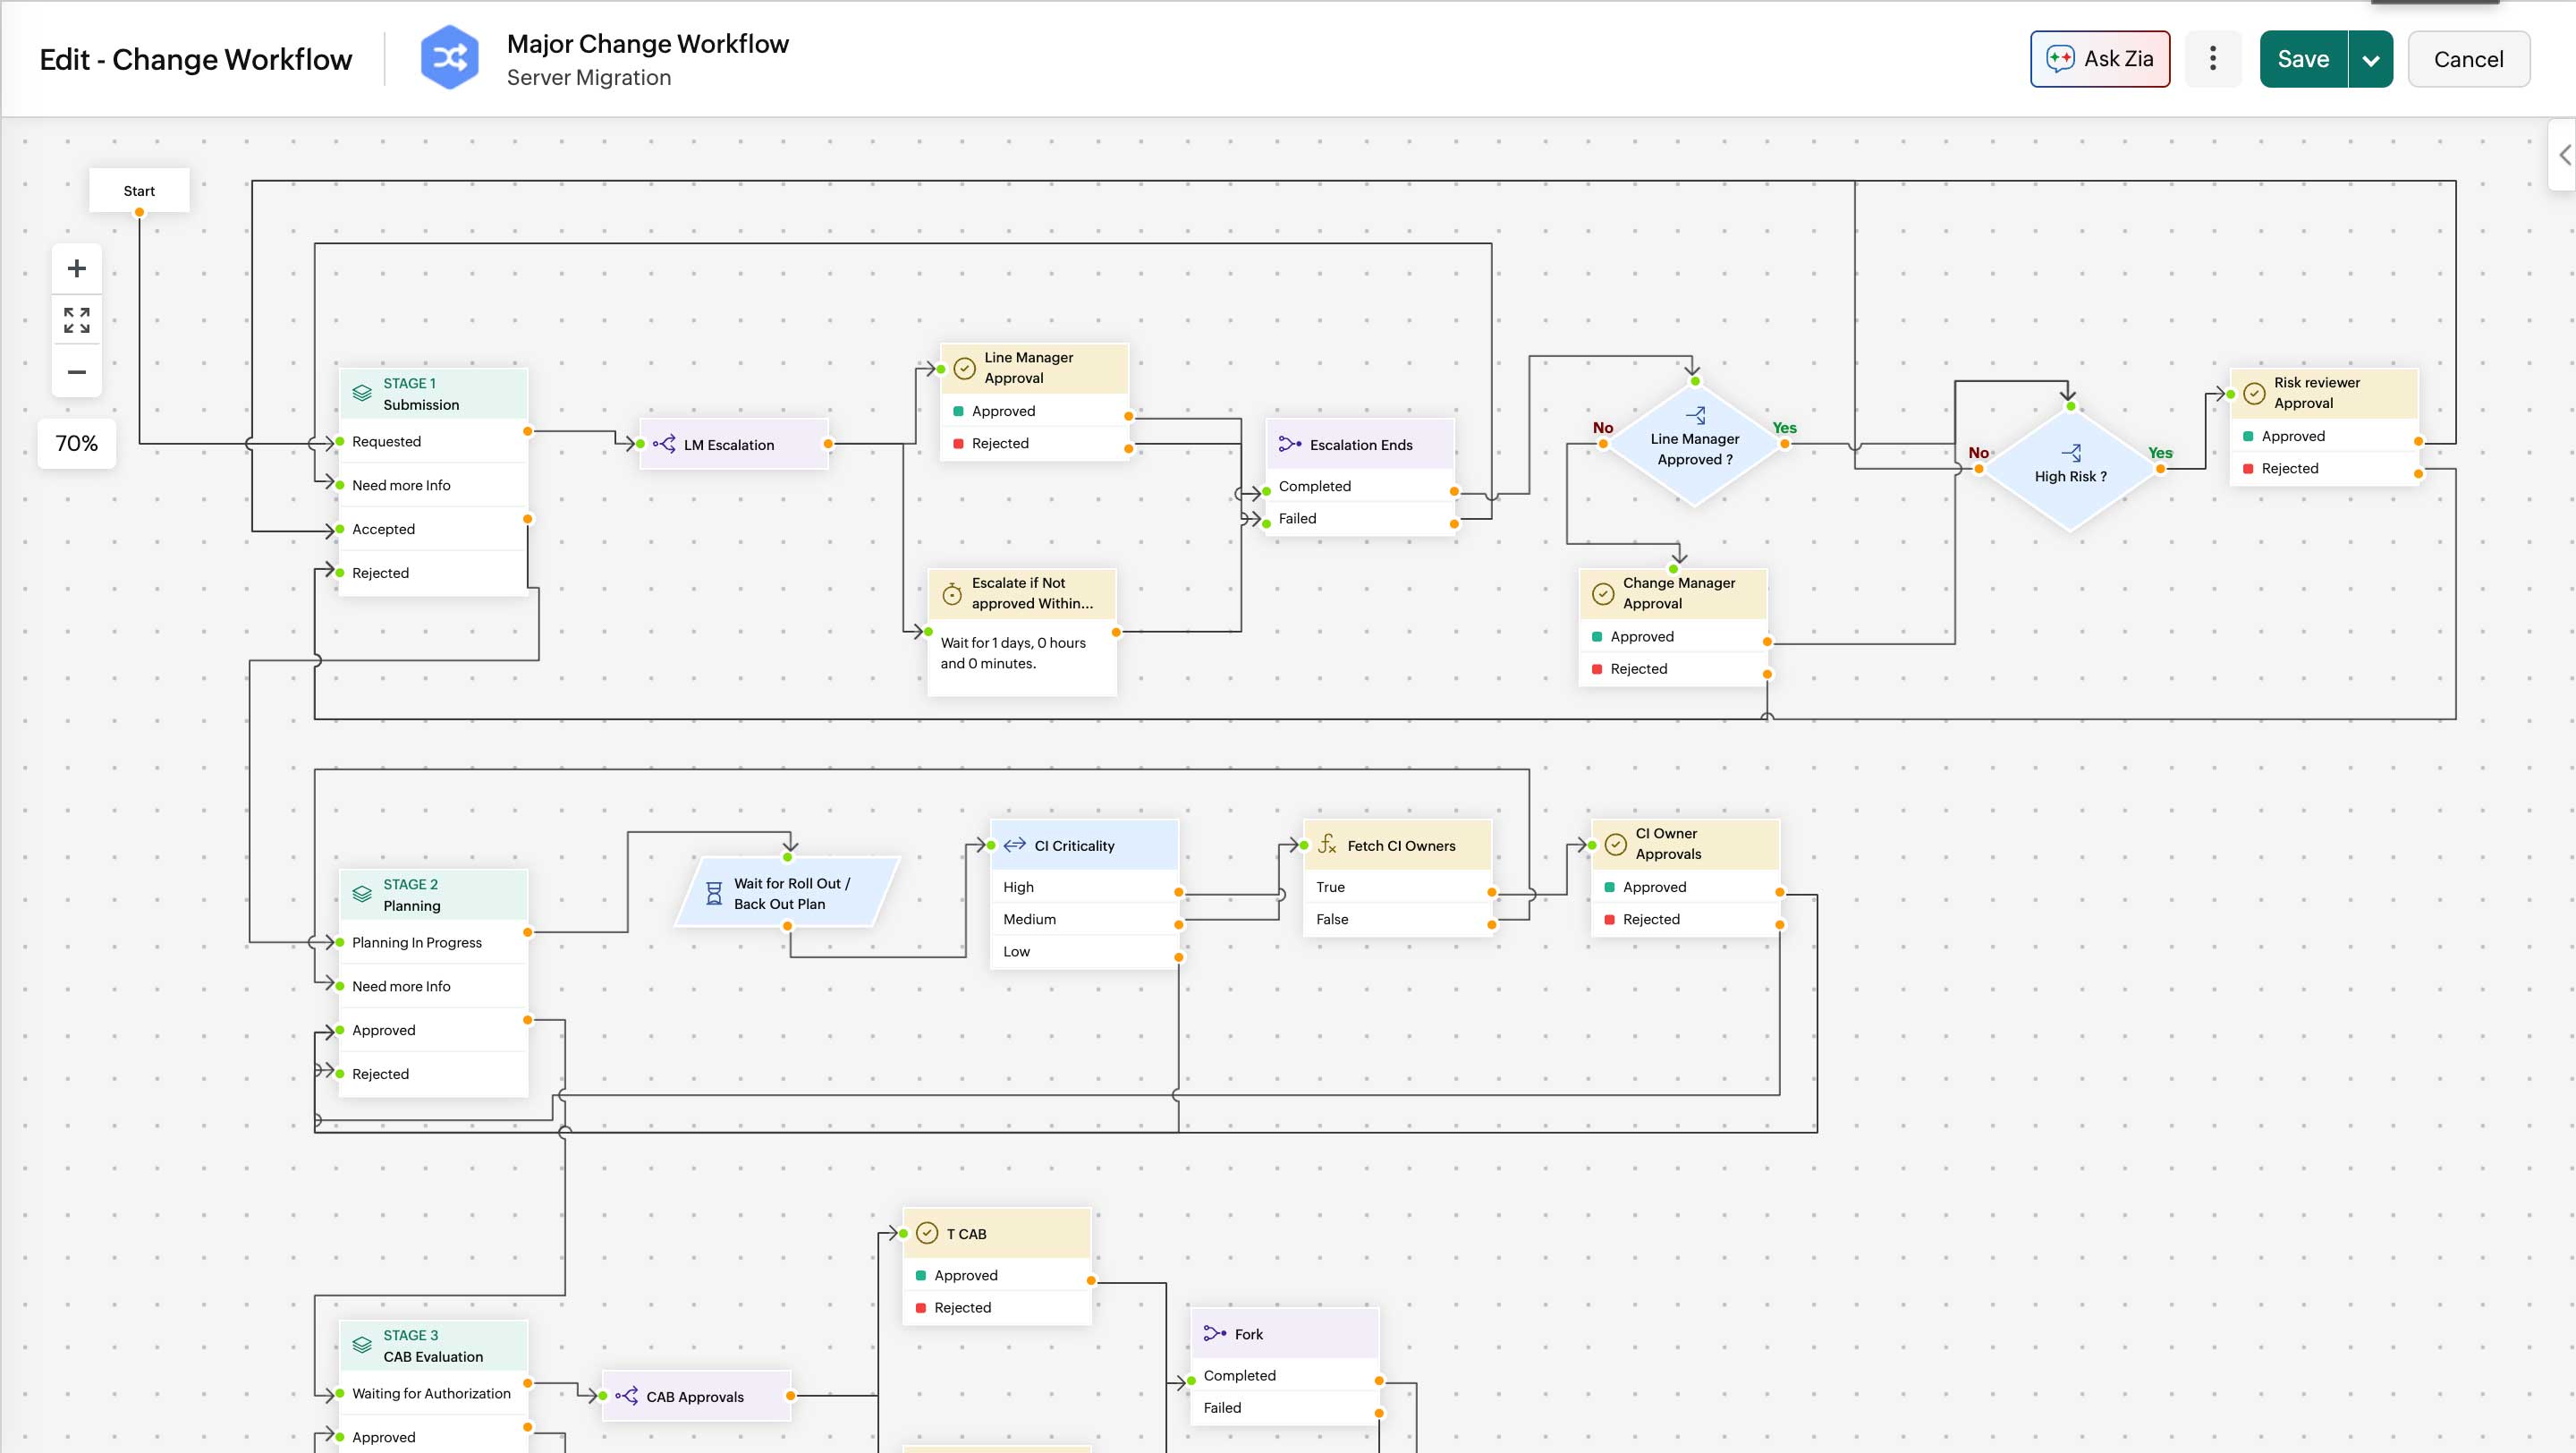Image resolution: width=2576 pixels, height=1453 pixels.
Task: Click the Risk reviewer Approval checkmark icon
Action: point(2254,393)
